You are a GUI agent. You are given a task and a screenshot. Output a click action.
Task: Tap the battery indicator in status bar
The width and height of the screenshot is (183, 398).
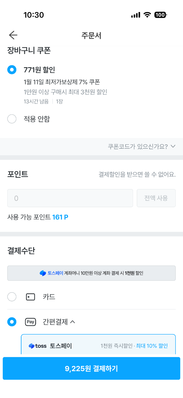160,15
